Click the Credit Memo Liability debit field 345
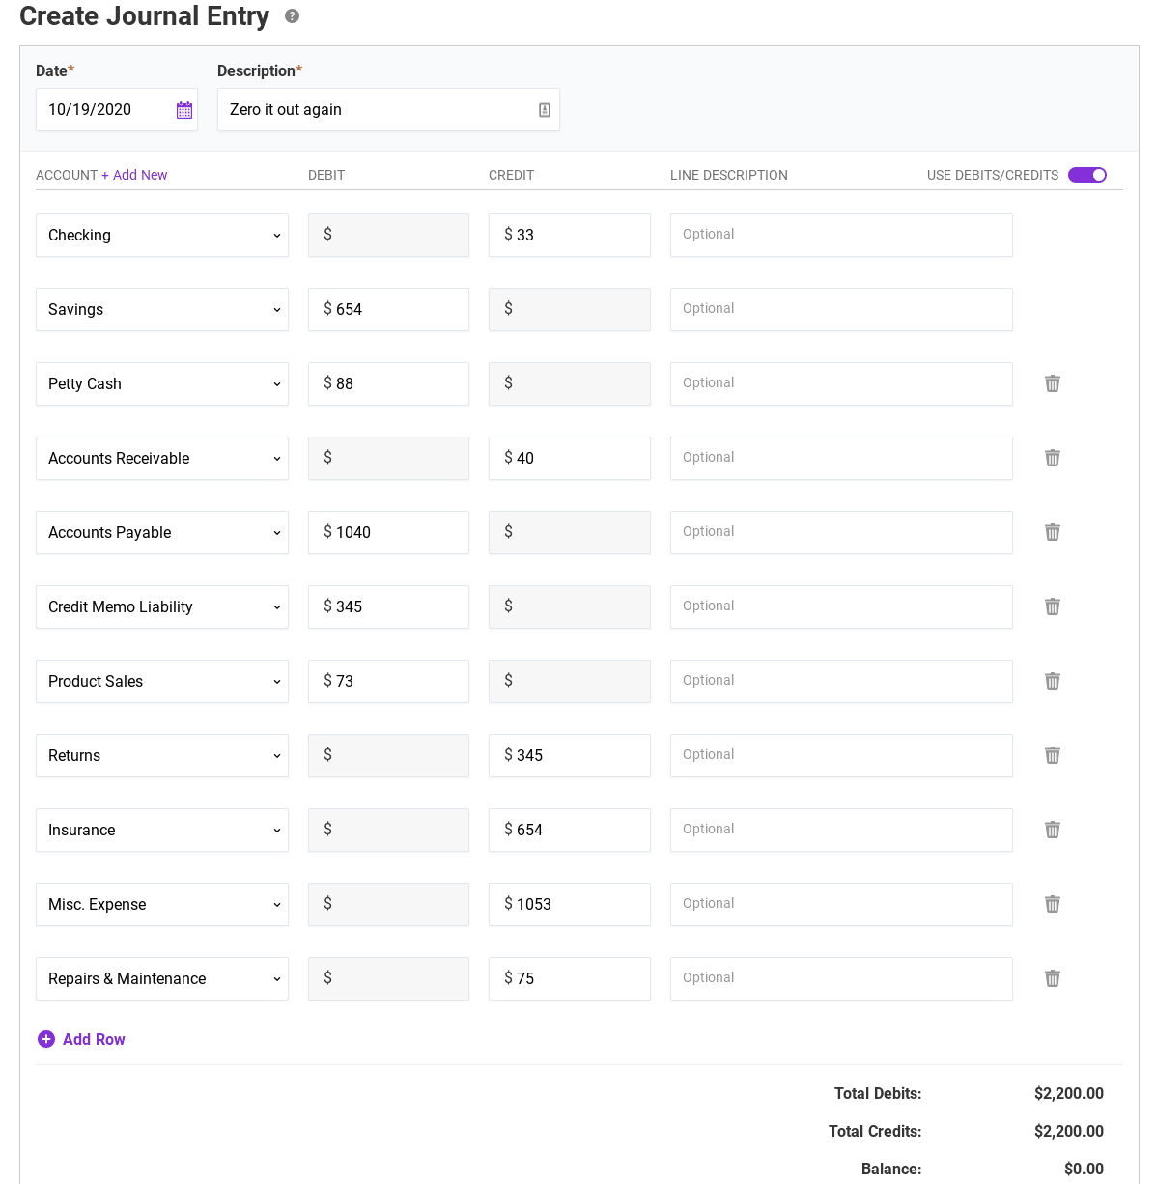 (388, 607)
